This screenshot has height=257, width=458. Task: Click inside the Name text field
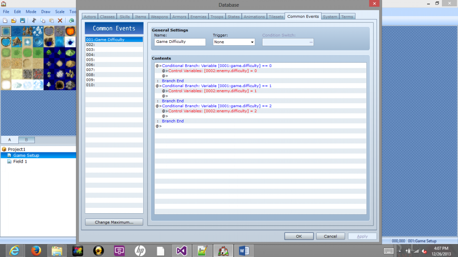click(x=179, y=42)
